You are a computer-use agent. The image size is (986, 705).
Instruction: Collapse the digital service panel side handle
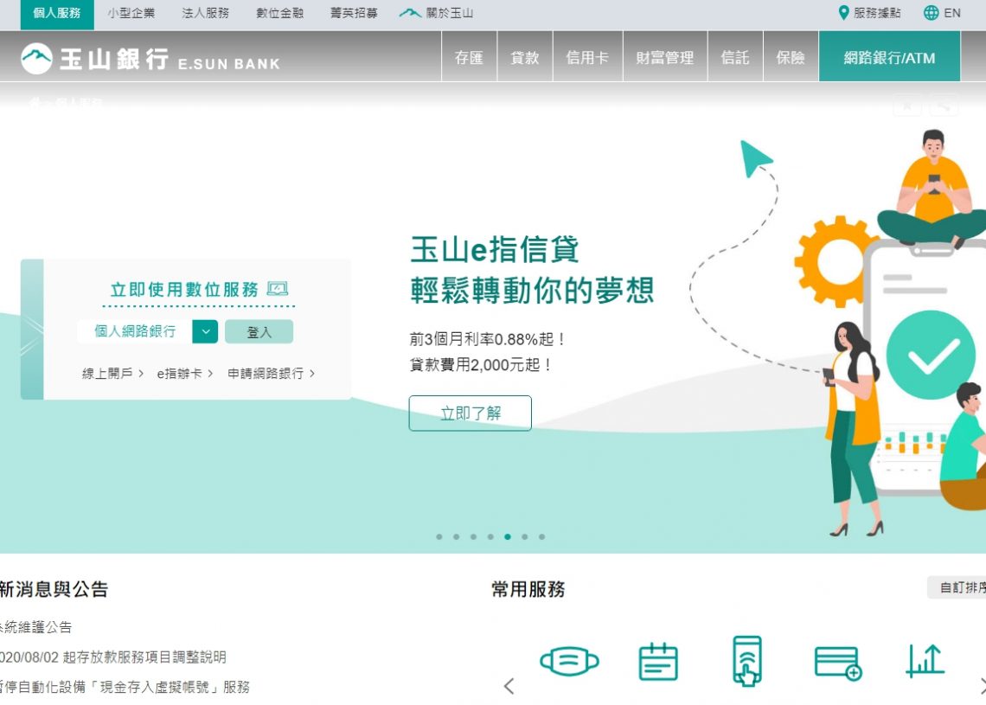(32, 329)
